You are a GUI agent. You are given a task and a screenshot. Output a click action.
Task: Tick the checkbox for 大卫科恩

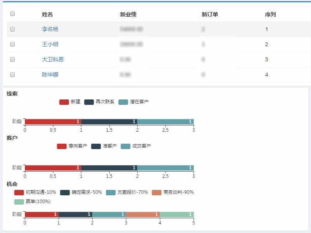pyautogui.click(x=12, y=59)
